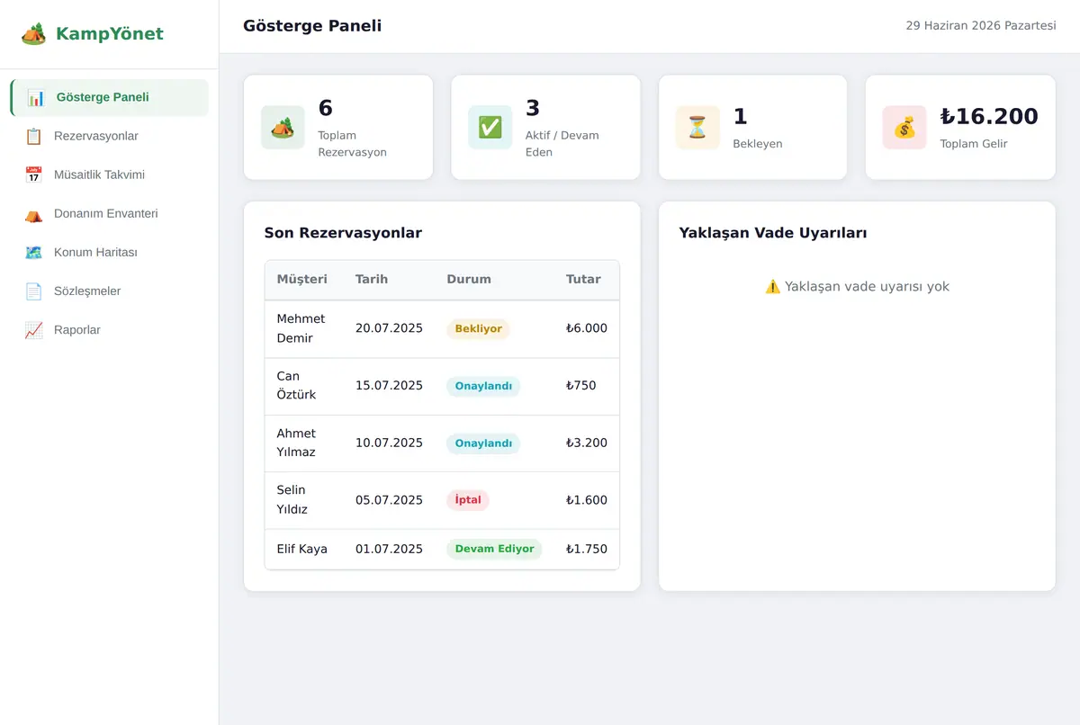Click the warning icon in vade uyarıları

pos(772,287)
